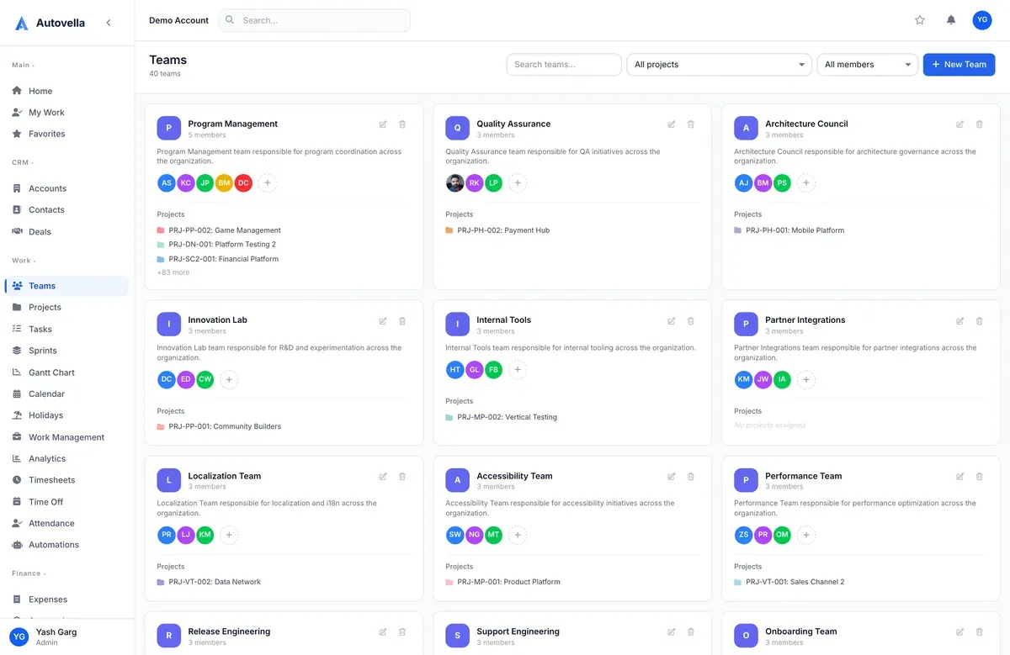Delete the Architecture Council team
Viewport: 1010px width, 655px height.
[x=980, y=124]
